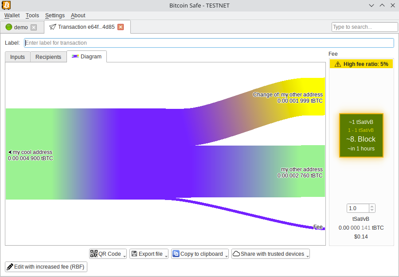
Task: Close the demo wallet tab
Action: [34, 27]
